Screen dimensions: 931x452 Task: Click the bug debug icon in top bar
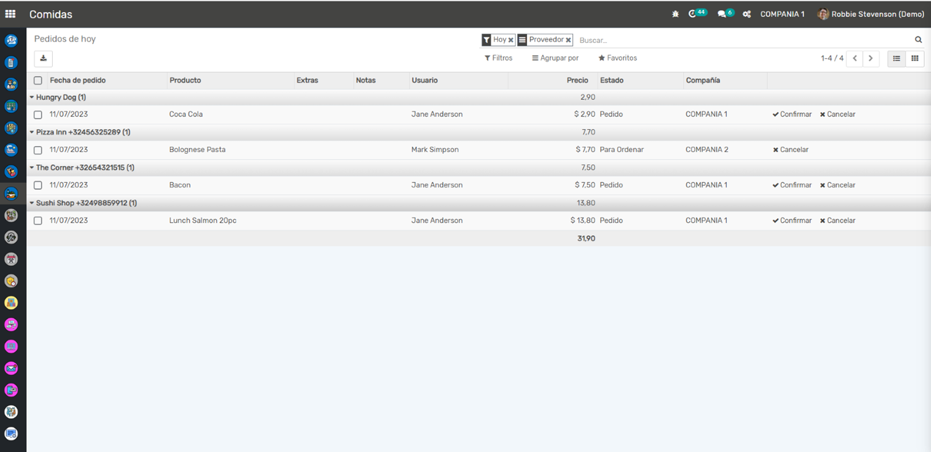(x=675, y=14)
